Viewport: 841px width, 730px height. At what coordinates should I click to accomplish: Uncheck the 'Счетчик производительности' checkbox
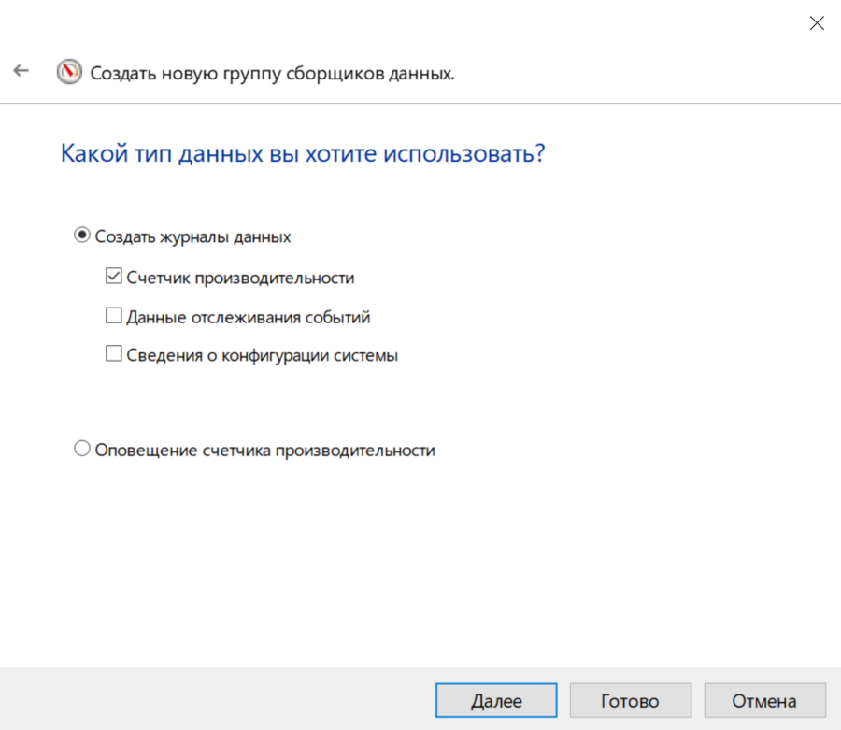113,277
